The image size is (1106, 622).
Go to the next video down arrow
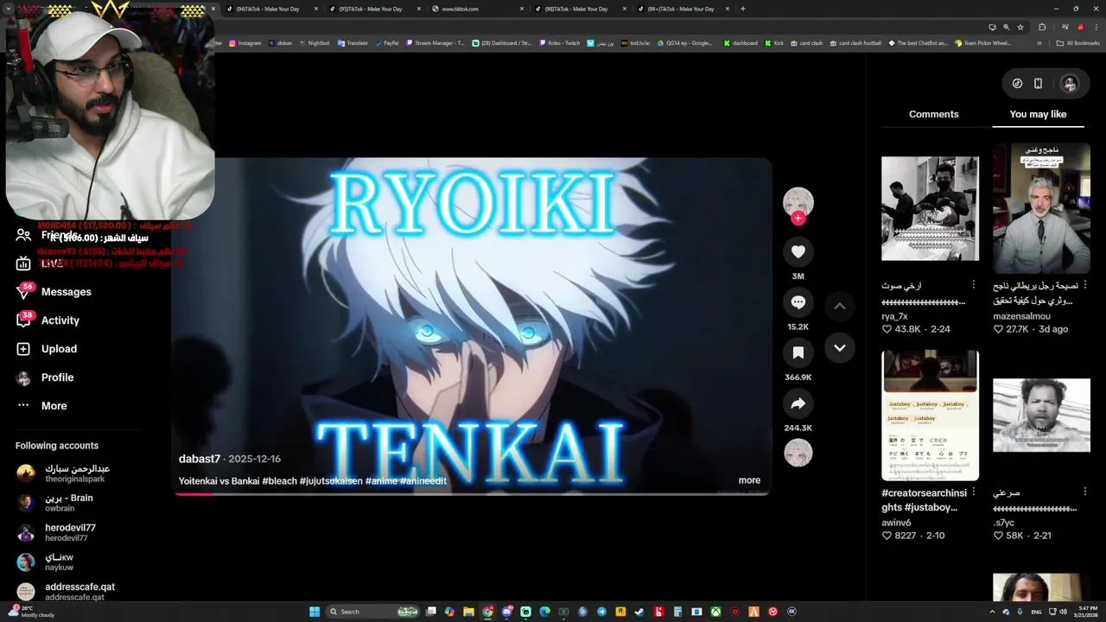click(x=839, y=347)
